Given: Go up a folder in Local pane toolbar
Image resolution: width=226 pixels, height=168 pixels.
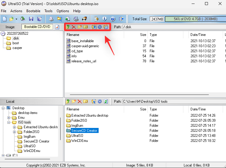Looking at the screenshot, I should 68,102.
